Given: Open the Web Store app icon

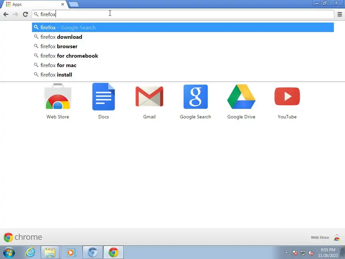Looking at the screenshot, I should point(58,96).
